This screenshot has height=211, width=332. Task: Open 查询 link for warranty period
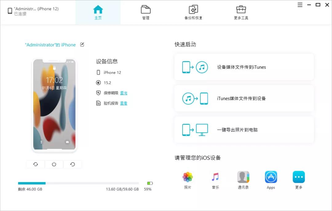(x=124, y=93)
